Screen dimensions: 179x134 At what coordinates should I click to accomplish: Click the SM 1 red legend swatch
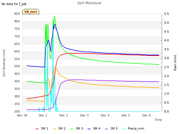tap(37, 129)
